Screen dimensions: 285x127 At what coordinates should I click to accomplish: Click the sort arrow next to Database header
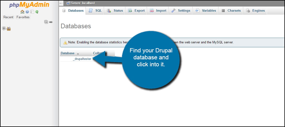(78, 53)
